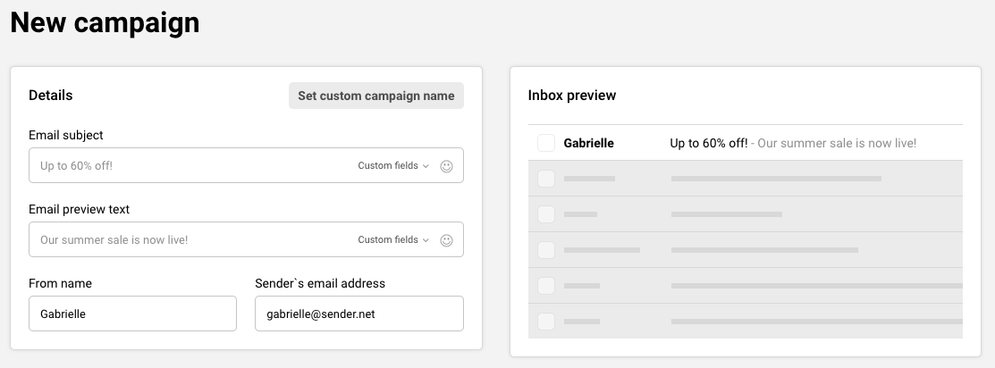Screen dimensions: 995x368
Task: Expand Custom fields dropdown for Email preview text
Action: point(393,240)
